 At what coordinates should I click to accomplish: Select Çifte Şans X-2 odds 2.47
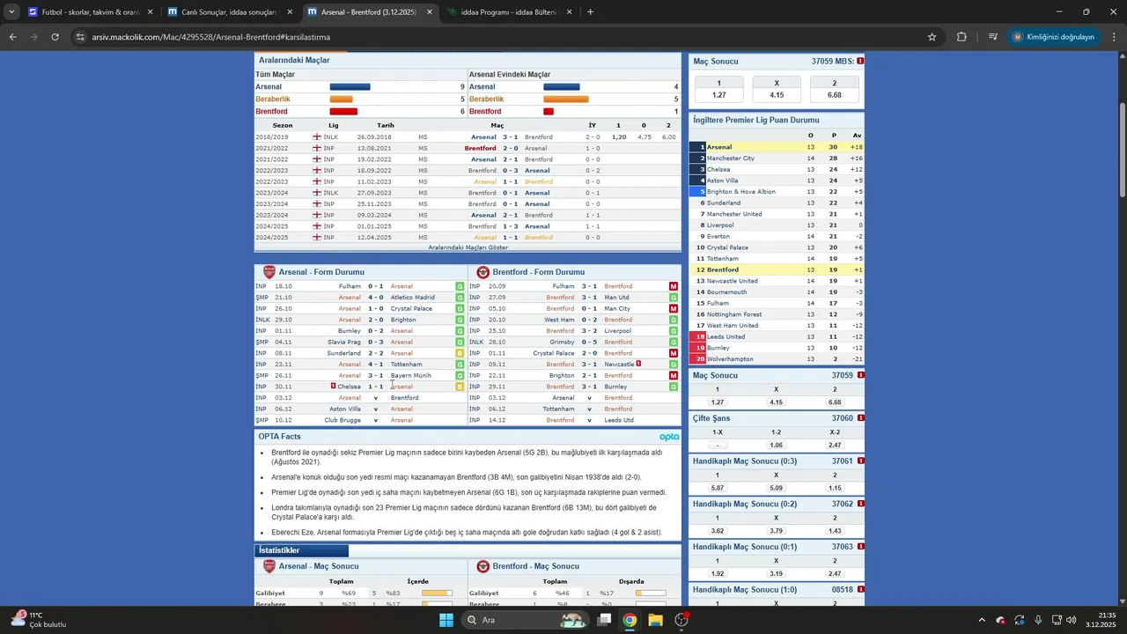pos(835,446)
